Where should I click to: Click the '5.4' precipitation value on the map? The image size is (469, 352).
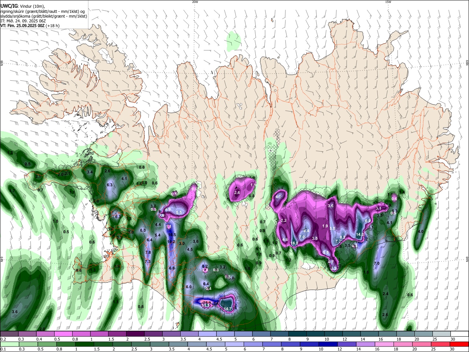[158, 235]
